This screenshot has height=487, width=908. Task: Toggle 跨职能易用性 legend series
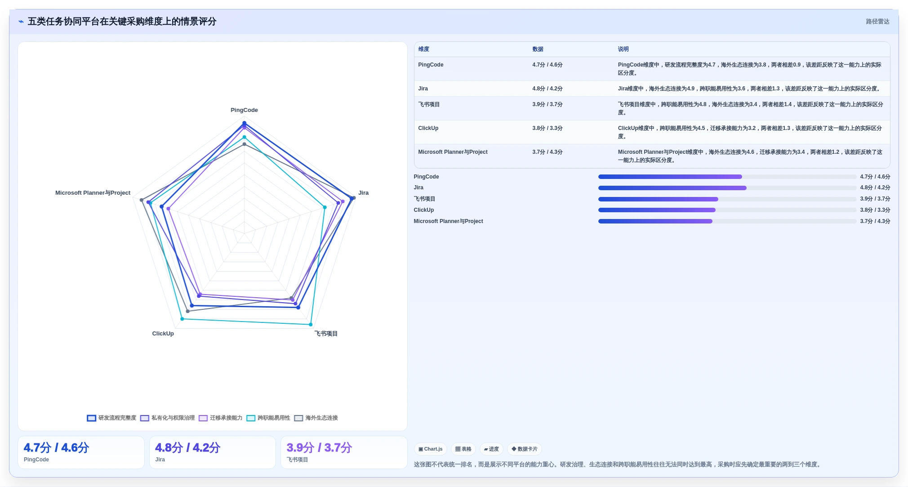268,418
